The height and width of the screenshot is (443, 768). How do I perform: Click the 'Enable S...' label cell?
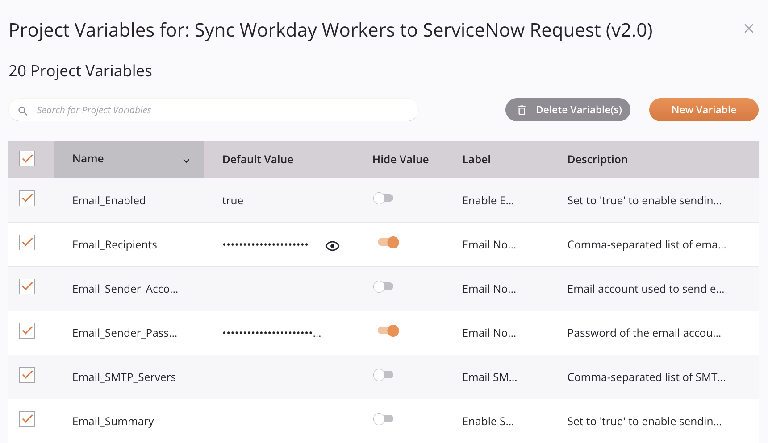click(488, 421)
